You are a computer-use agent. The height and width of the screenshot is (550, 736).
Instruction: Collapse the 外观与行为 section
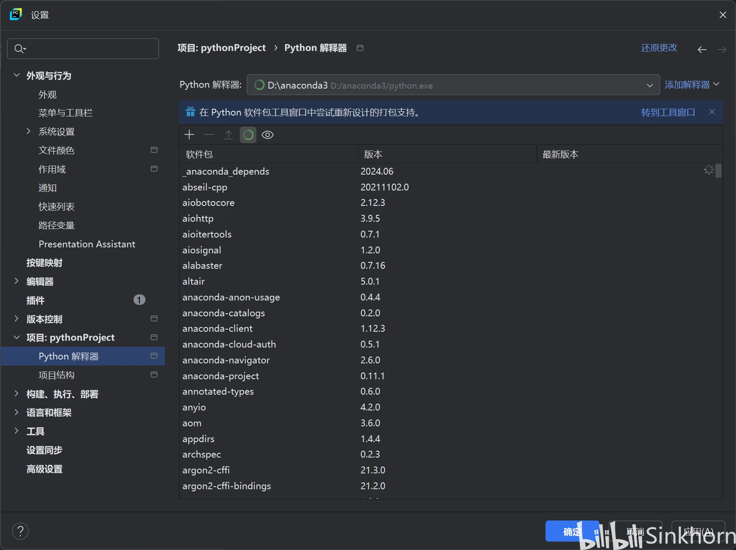pos(17,75)
